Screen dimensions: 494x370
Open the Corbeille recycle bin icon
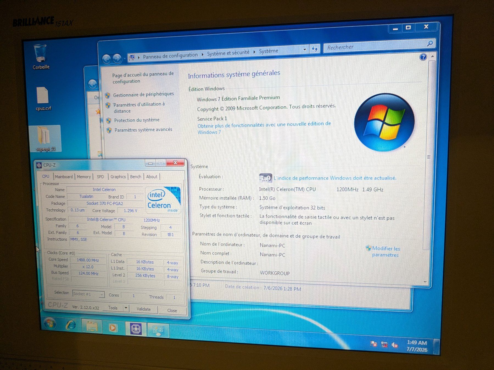click(x=41, y=57)
